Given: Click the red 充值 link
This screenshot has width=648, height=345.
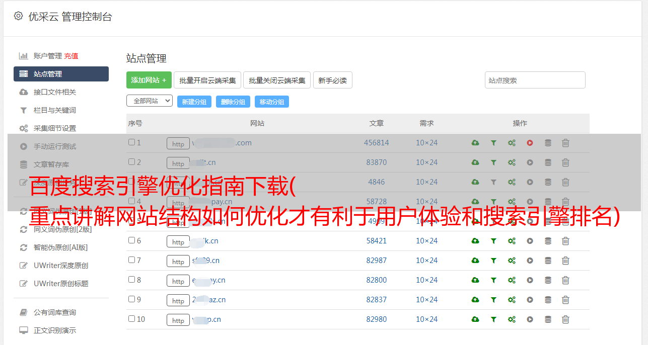Looking at the screenshot, I should (x=71, y=56).
